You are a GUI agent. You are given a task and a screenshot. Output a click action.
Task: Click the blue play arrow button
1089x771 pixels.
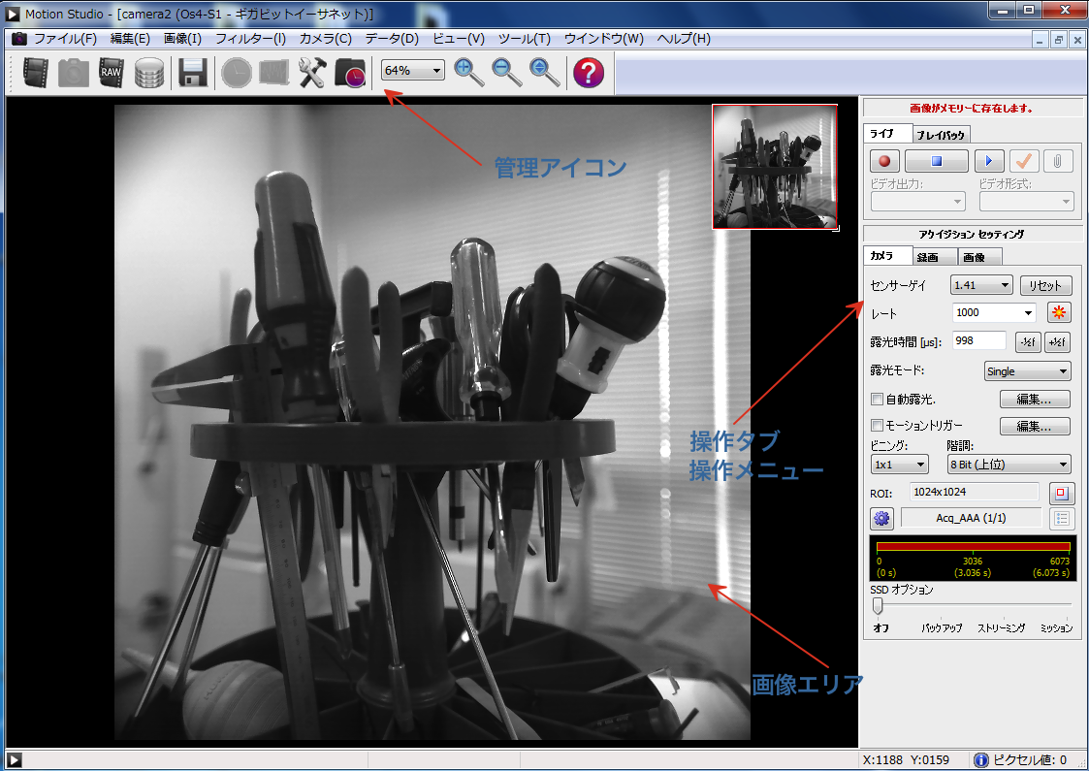pyautogui.click(x=989, y=161)
